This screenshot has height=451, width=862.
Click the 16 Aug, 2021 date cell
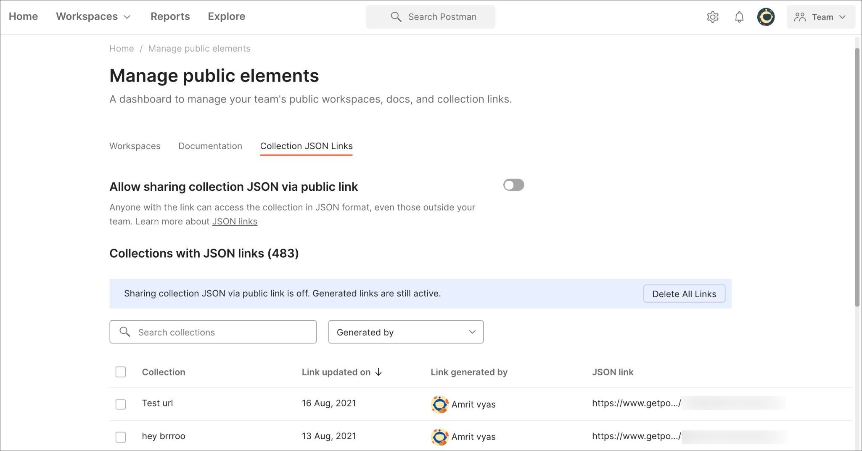(329, 403)
